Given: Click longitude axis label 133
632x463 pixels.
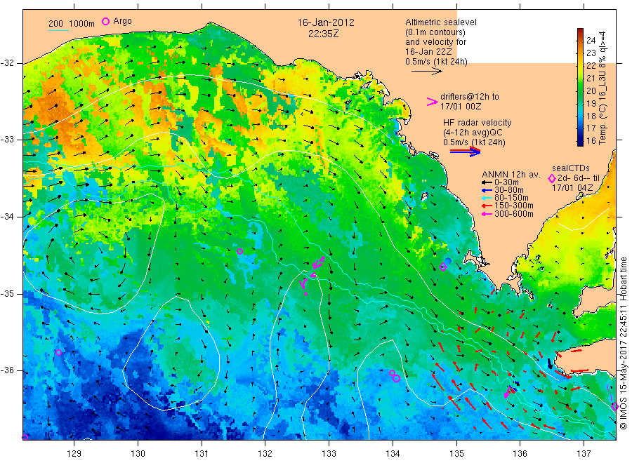Looking at the screenshot, I should pyautogui.click(x=329, y=453).
